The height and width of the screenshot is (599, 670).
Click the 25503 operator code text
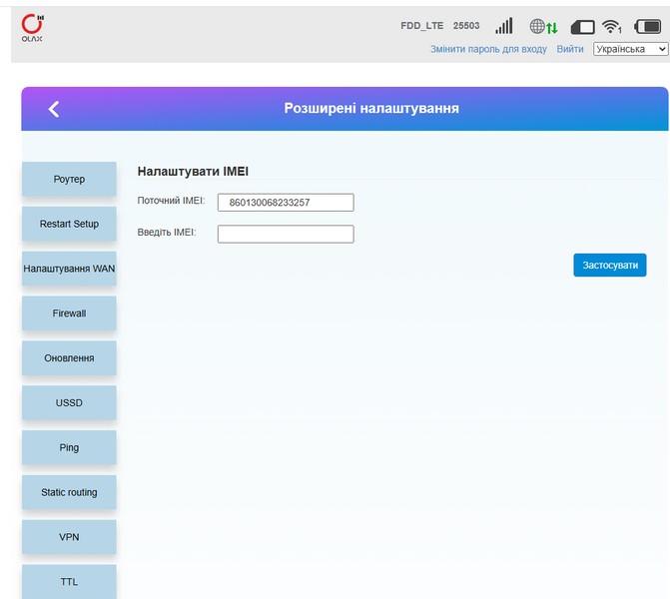tap(466, 26)
